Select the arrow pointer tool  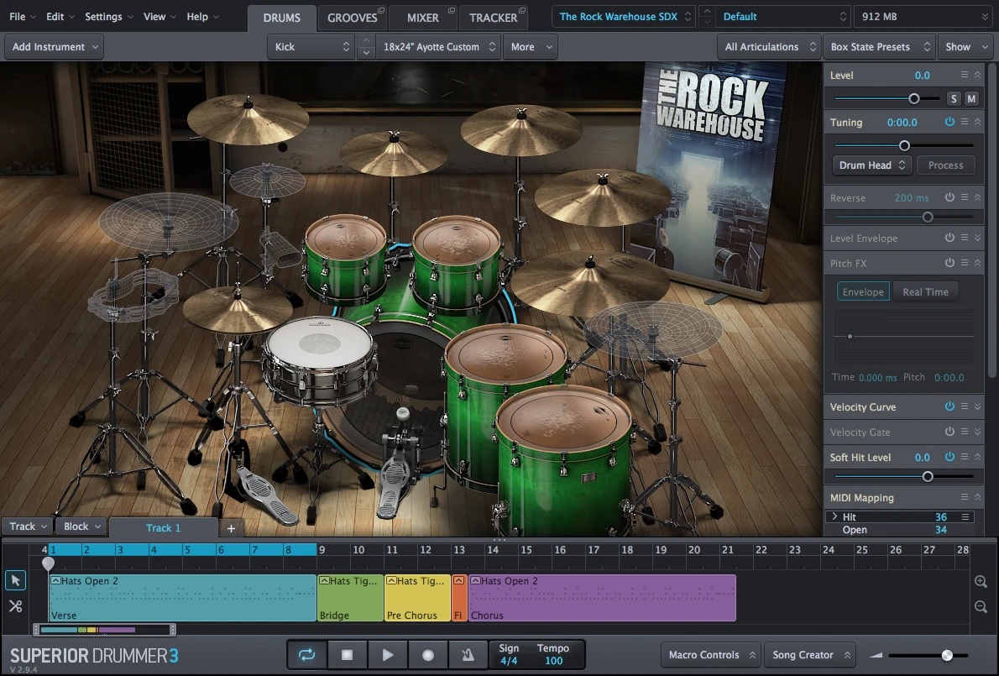point(15,580)
